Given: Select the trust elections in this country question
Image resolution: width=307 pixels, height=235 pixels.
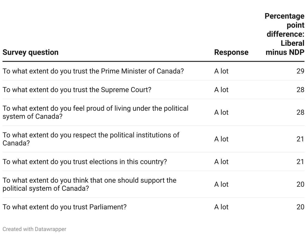Looking at the screenshot, I should [85, 162].
